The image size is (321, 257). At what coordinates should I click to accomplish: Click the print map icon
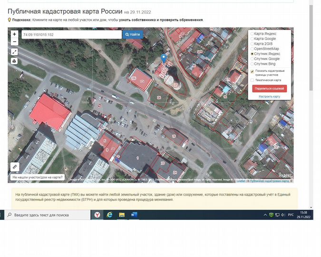[x=14, y=61]
